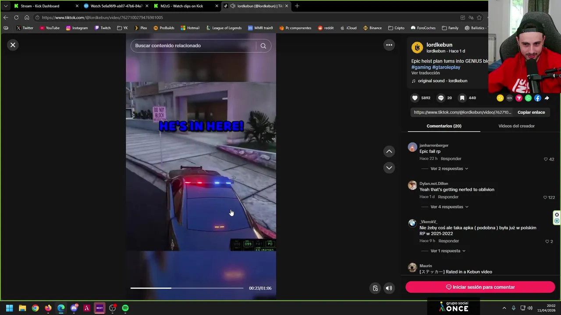Open the #gaming hashtag
The image size is (561, 315).
421,67
